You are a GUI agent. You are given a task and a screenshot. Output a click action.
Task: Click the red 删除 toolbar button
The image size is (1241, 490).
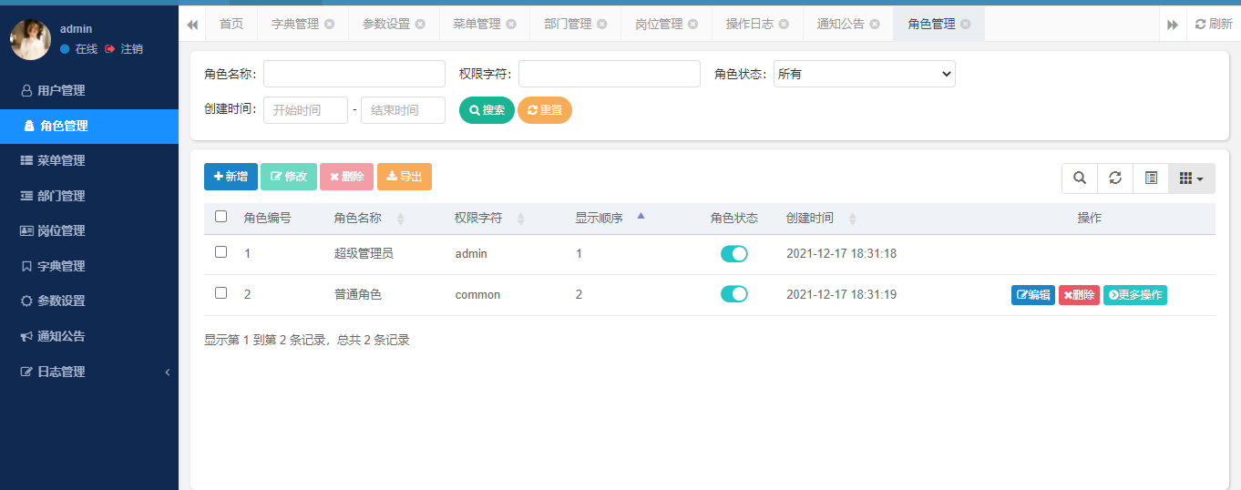[346, 177]
